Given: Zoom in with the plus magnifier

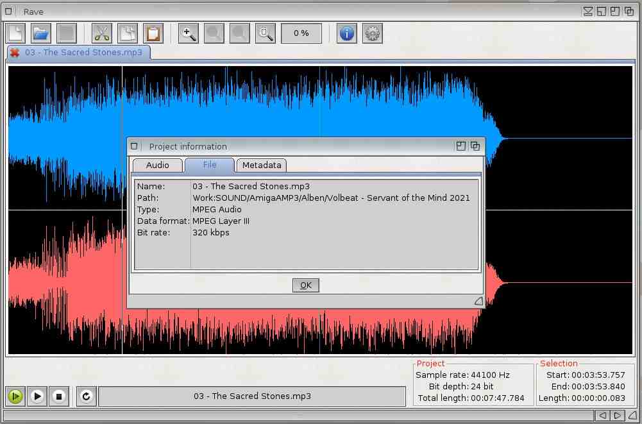Looking at the screenshot, I should pyautogui.click(x=189, y=33).
